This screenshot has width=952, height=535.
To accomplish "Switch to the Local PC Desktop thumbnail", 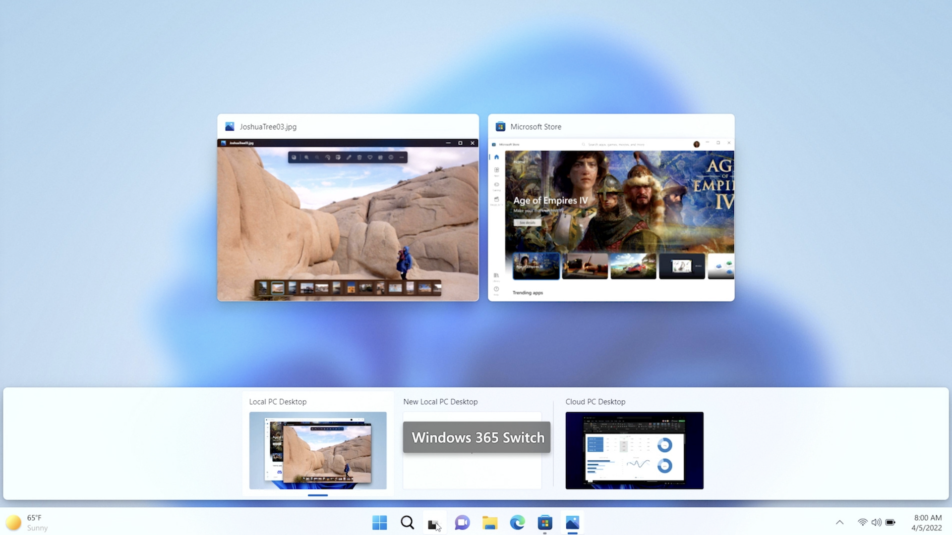I will tap(318, 450).
